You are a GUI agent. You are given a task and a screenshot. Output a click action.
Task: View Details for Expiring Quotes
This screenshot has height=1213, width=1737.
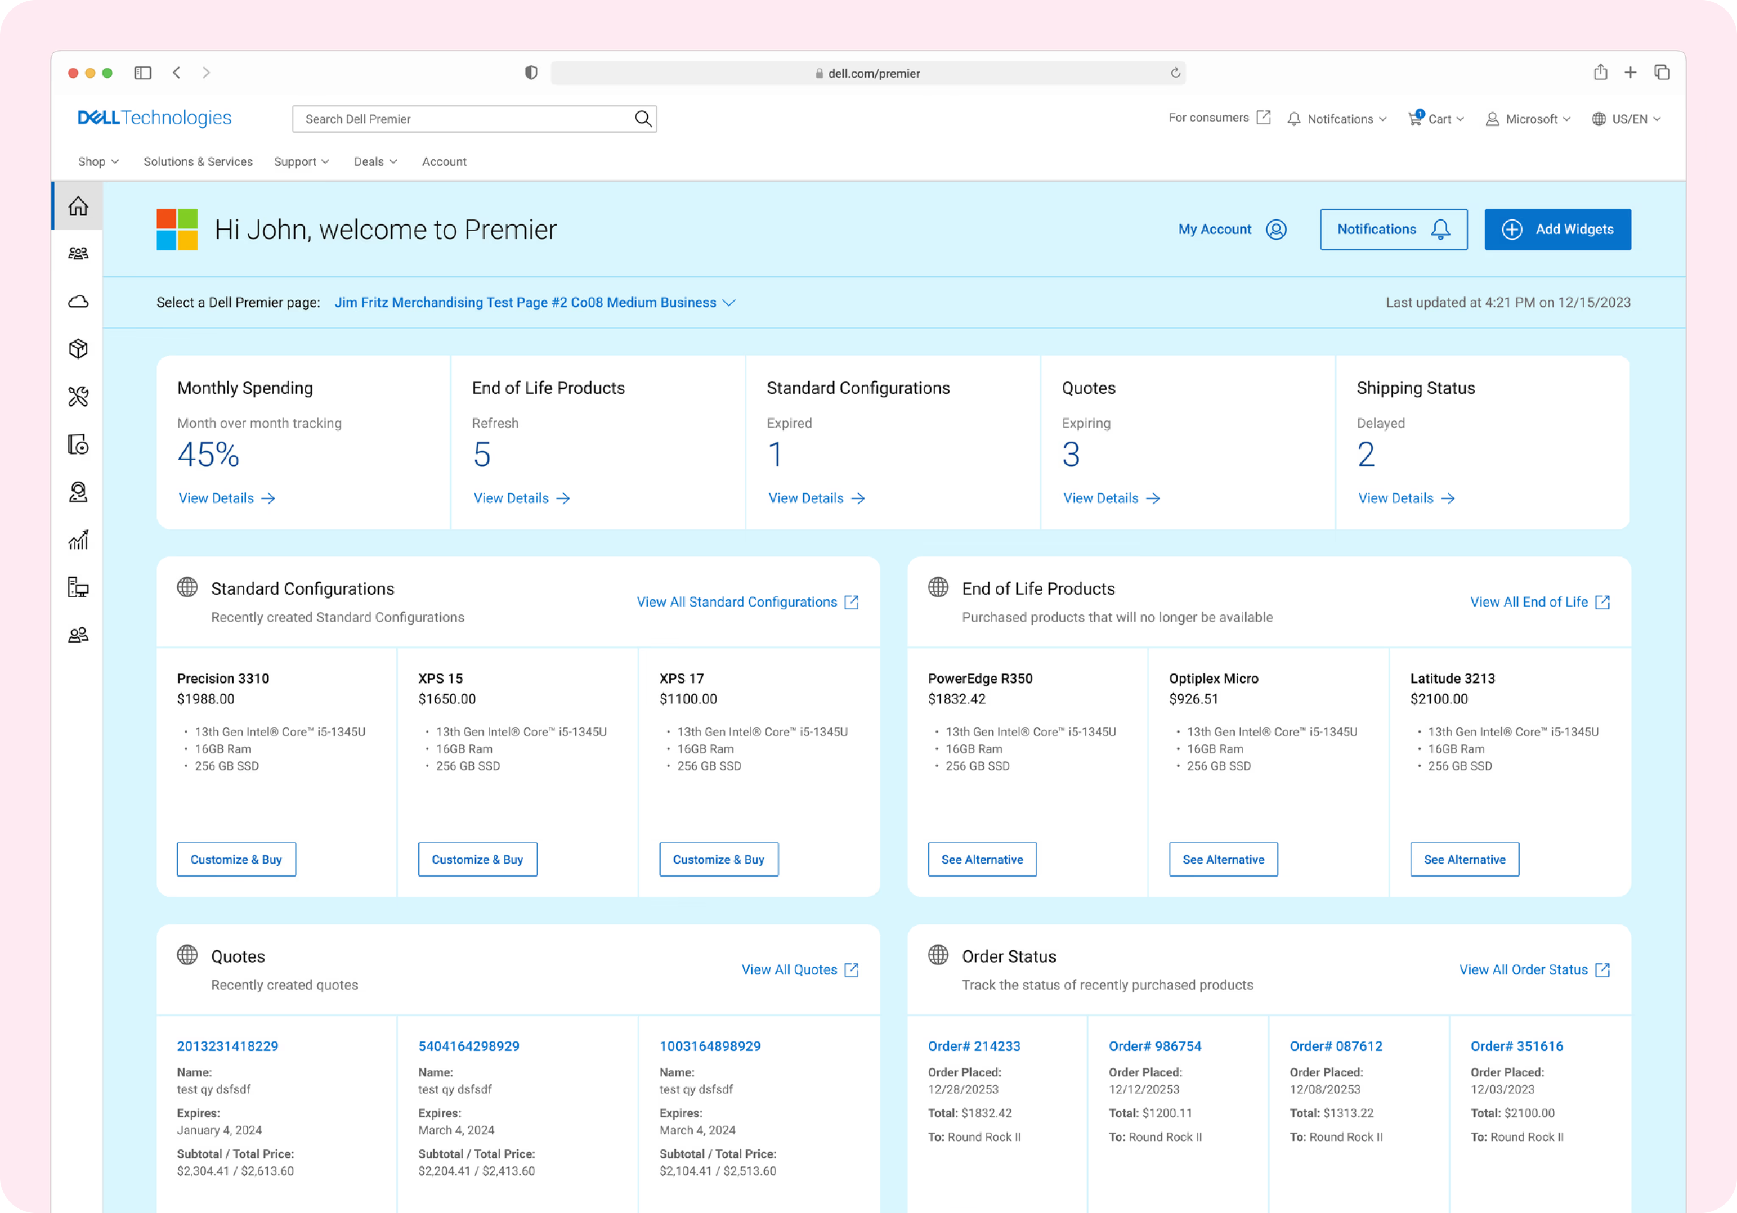point(1112,498)
